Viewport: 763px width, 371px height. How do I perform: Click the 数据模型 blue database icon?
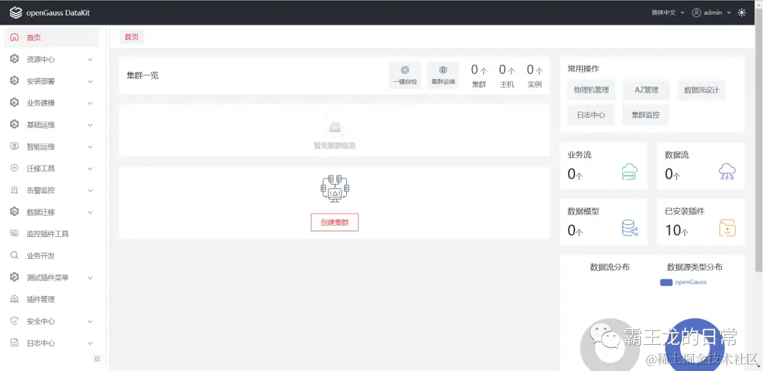pyautogui.click(x=629, y=229)
